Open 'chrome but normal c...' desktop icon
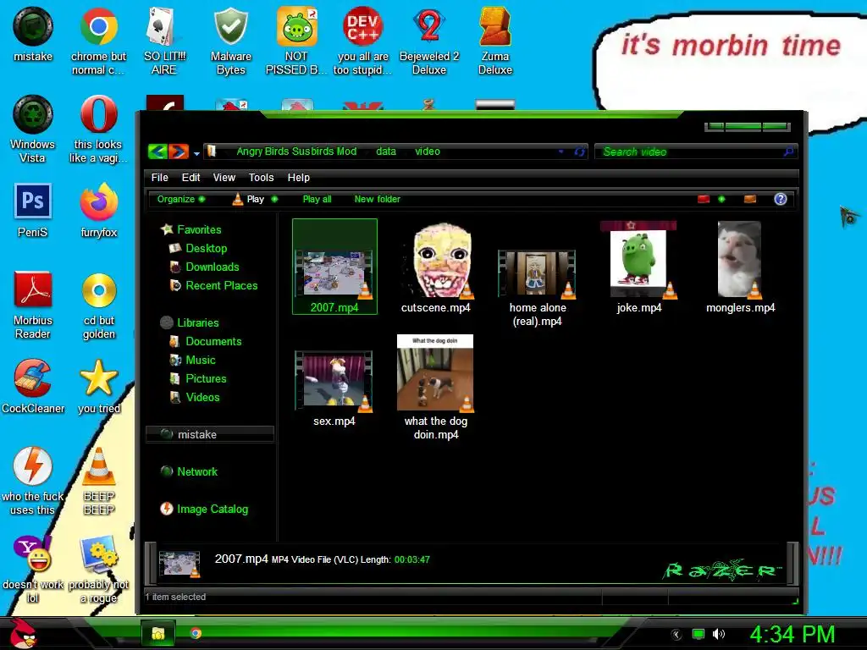This screenshot has width=867, height=650. pos(98,41)
